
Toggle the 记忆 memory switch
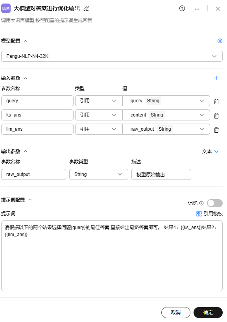click(x=215, y=203)
